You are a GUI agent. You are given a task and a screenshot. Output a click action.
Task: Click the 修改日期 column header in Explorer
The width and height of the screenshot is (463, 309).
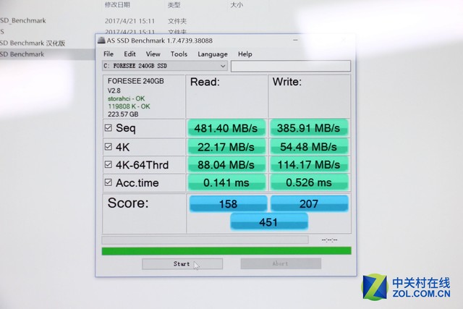click(x=117, y=5)
